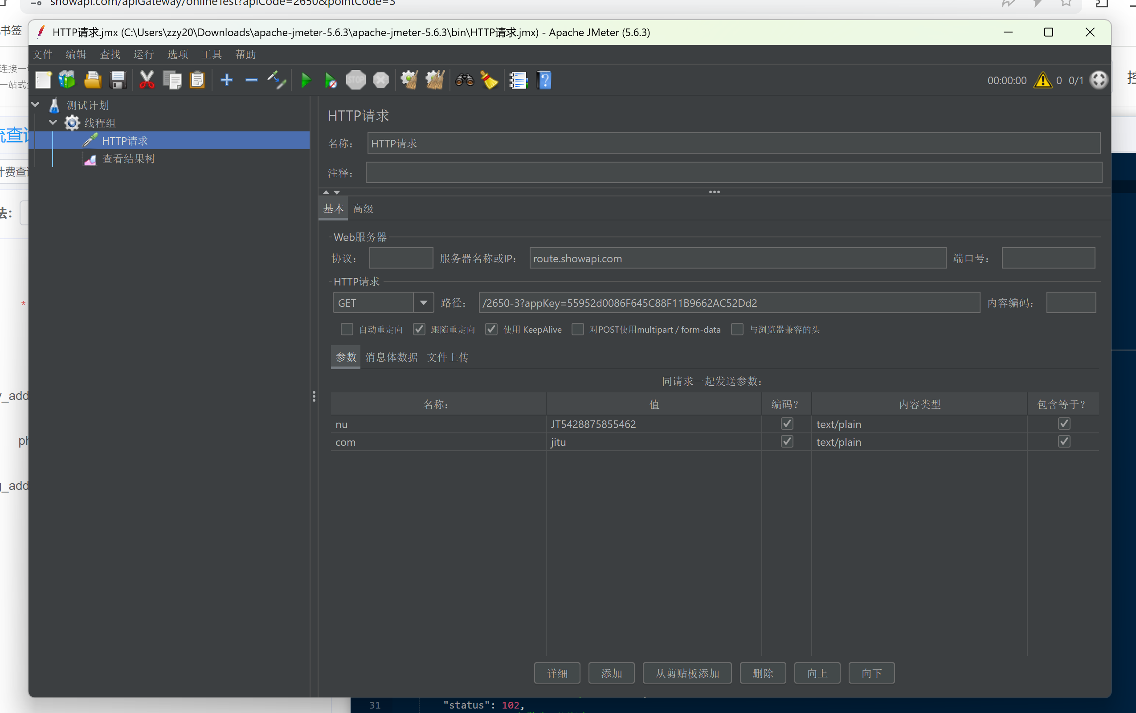Click the 添加 button
The image size is (1136, 713).
[611, 673]
